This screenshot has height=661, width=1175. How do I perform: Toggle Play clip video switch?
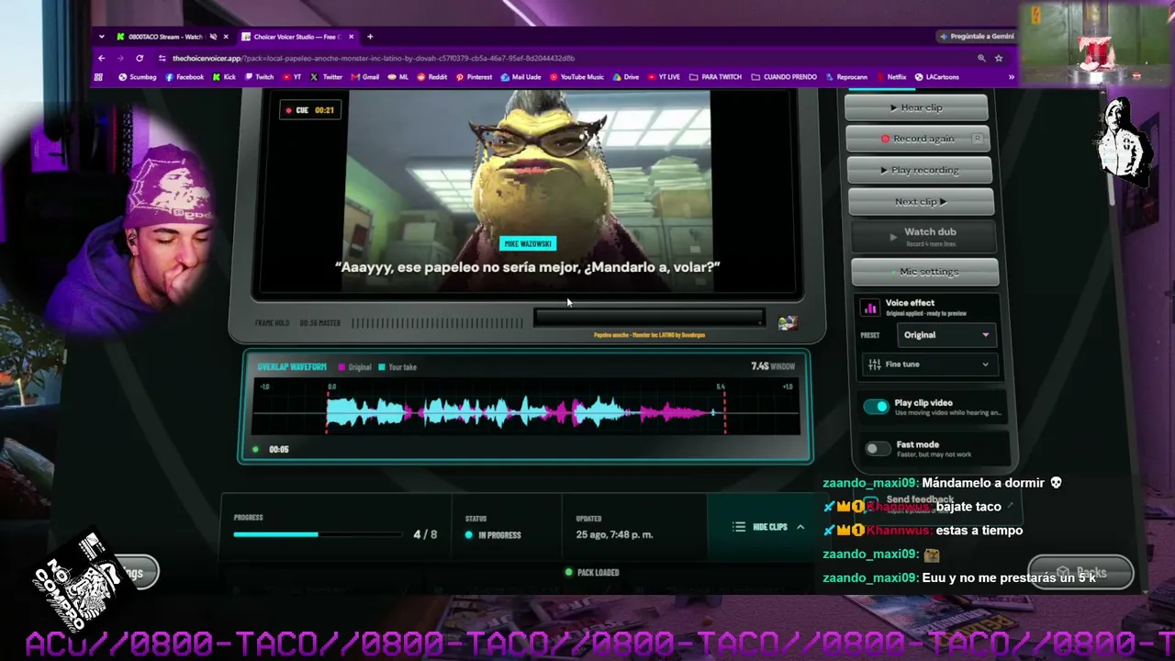click(877, 407)
